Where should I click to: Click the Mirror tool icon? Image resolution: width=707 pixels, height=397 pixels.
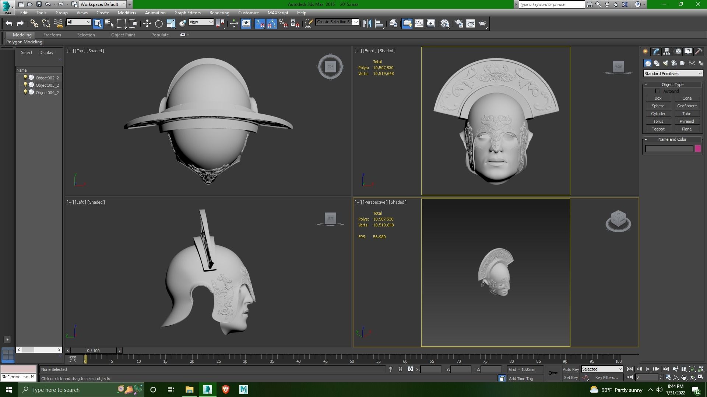pos(367,24)
